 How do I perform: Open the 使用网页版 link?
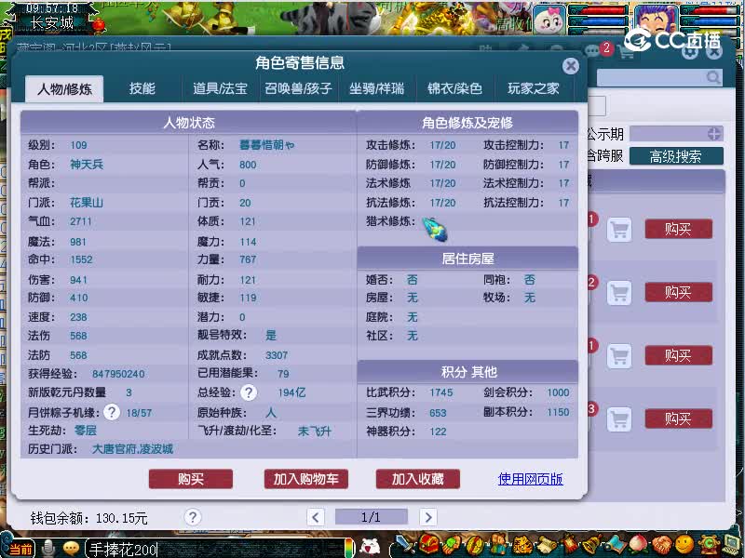[530, 479]
